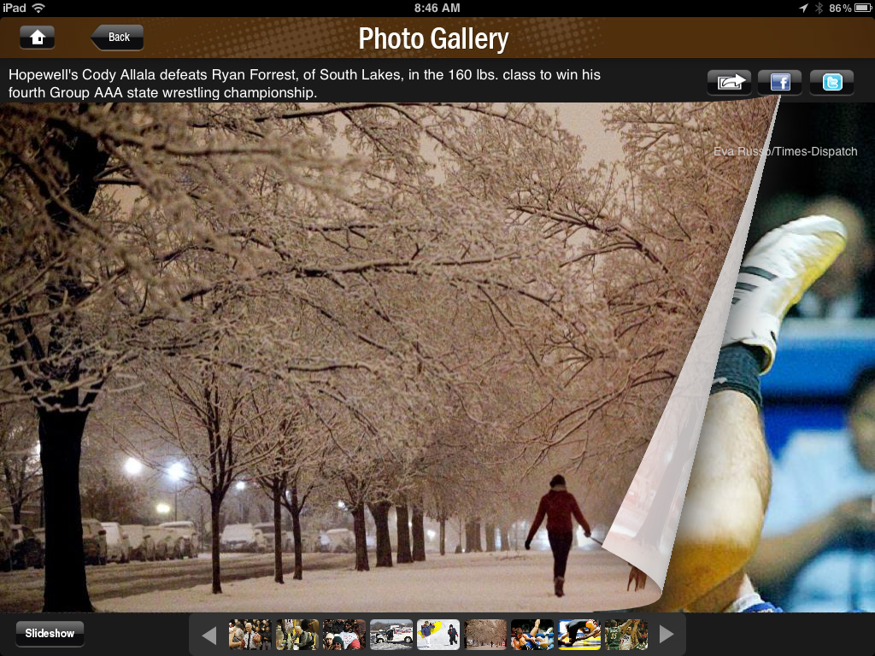Viewport: 875px width, 656px height.
Task: Tap the Back button
Action: [117, 38]
